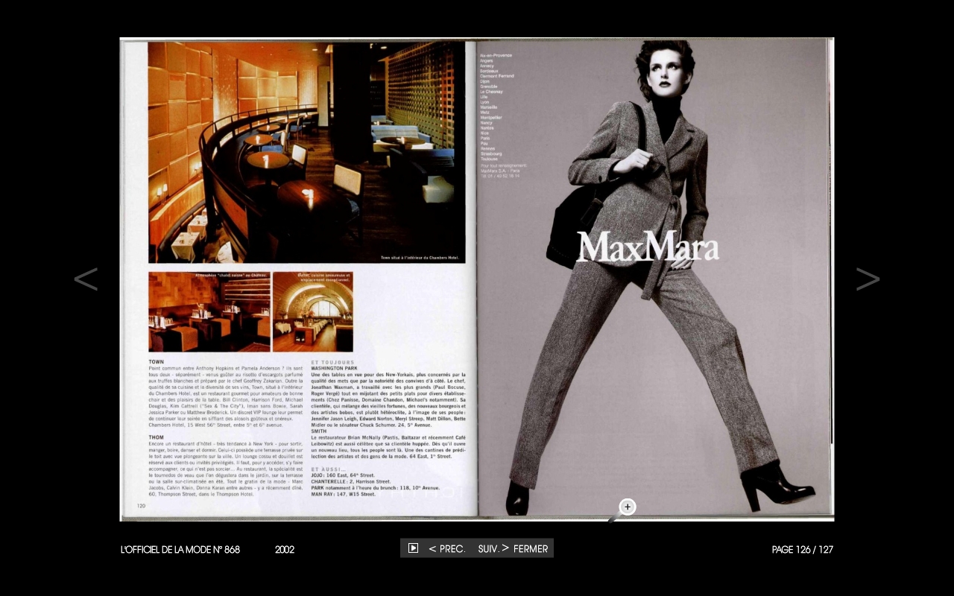The height and width of the screenshot is (596, 954).
Task: Start the slideshow with the play icon
Action: point(413,548)
